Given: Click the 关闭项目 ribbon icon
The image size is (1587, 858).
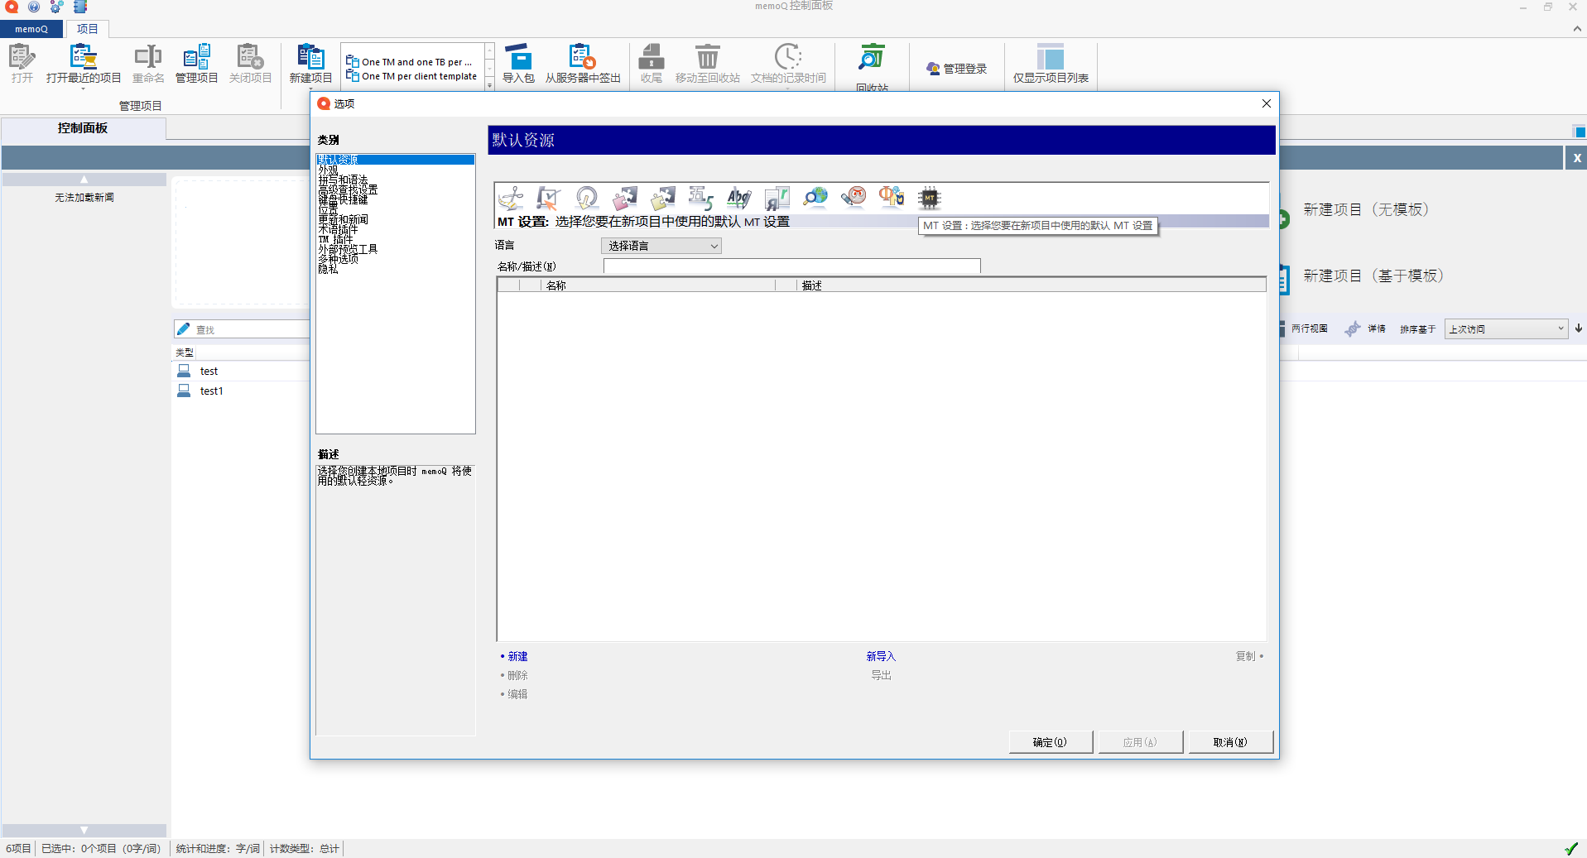Looking at the screenshot, I should 250,64.
